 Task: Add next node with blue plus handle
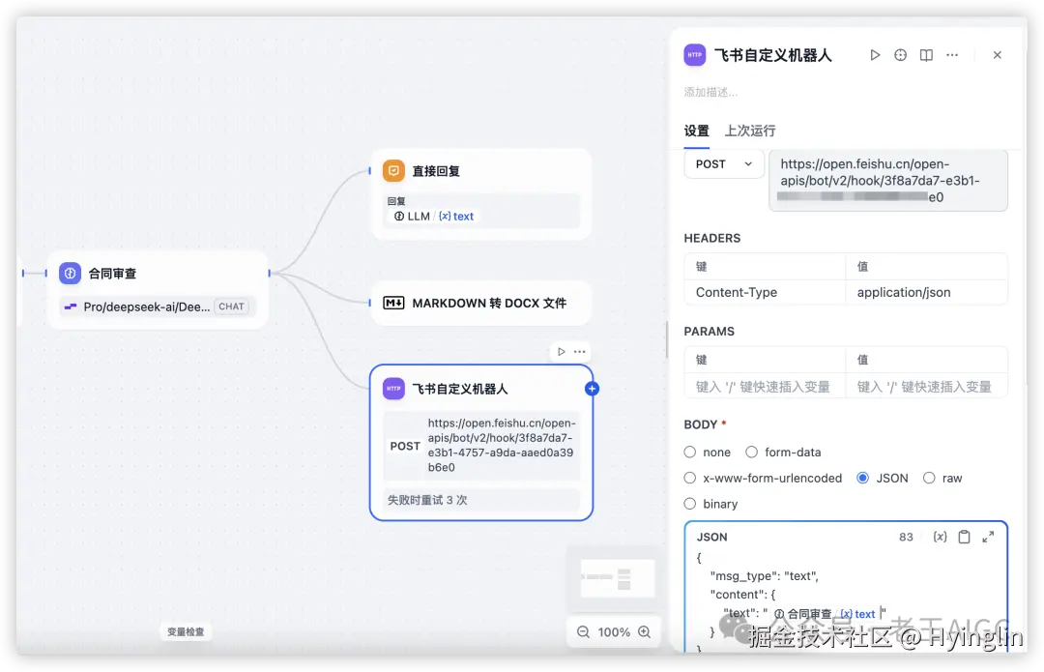coord(592,389)
